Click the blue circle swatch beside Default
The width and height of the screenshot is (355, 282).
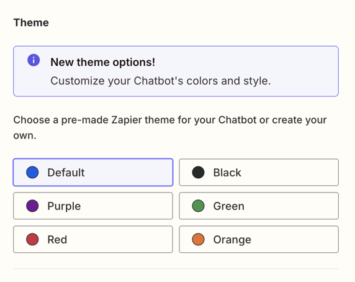32,173
